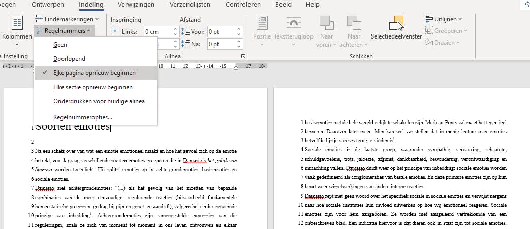Open the Selectiedeelvenster pane
The width and height of the screenshot is (530, 229).
click(x=396, y=24)
